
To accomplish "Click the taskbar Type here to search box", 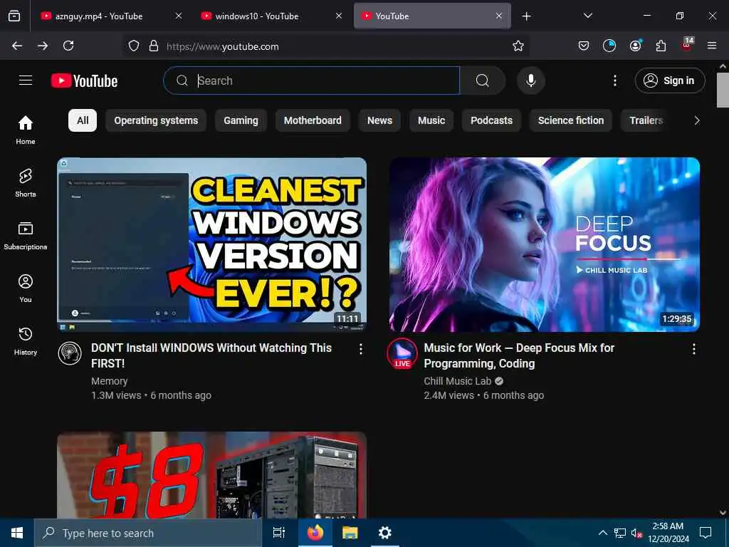I will 148,533.
